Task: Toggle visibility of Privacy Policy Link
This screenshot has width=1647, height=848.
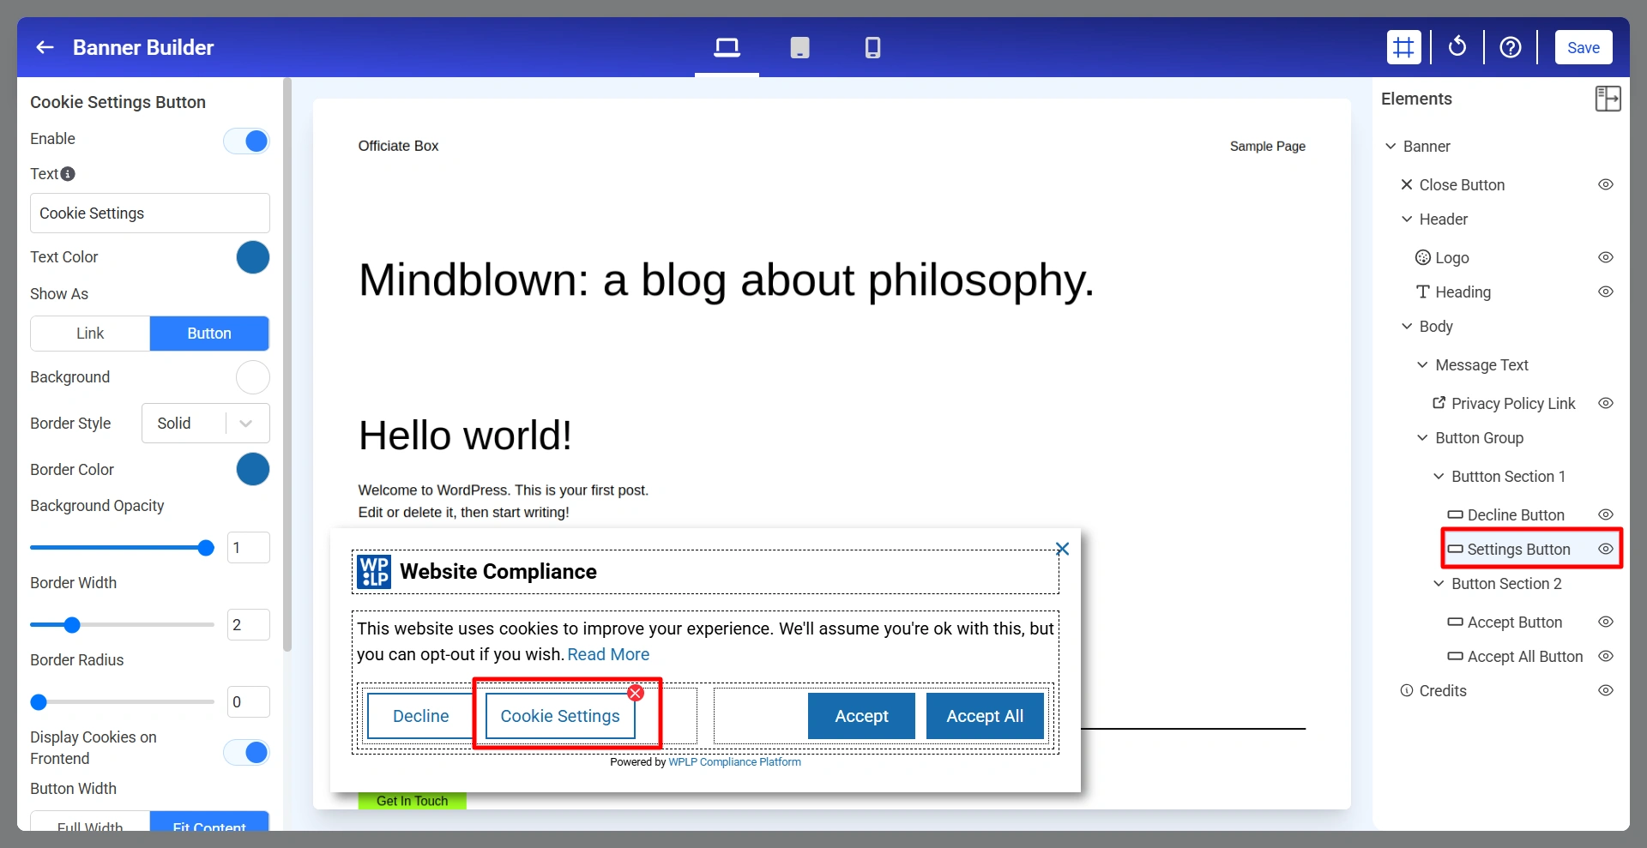Action: (1606, 404)
